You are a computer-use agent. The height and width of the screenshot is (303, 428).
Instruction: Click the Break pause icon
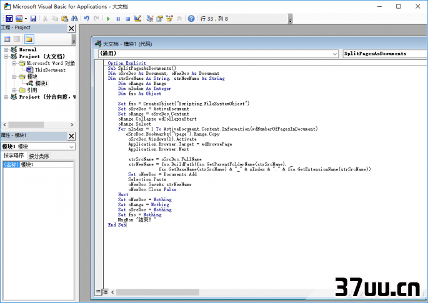click(118, 19)
